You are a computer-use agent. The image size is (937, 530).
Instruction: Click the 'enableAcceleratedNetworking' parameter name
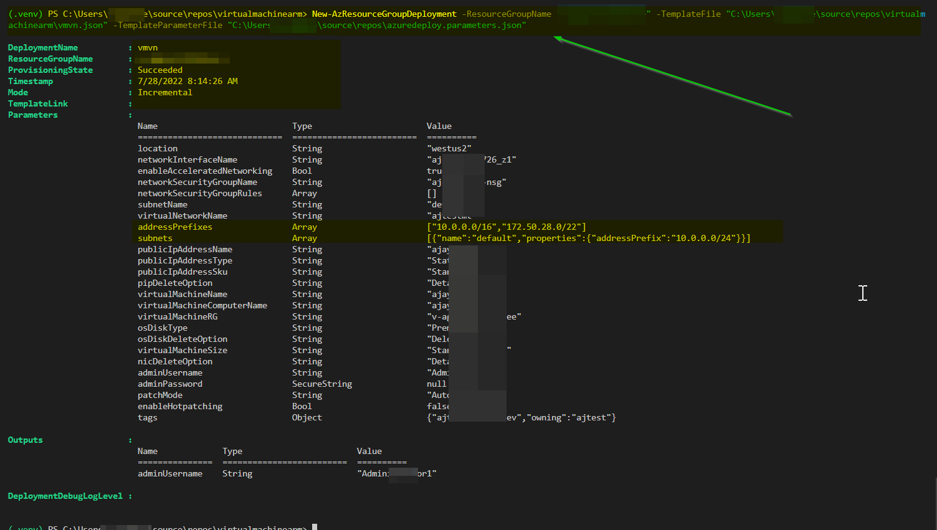click(x=205, y=171)
